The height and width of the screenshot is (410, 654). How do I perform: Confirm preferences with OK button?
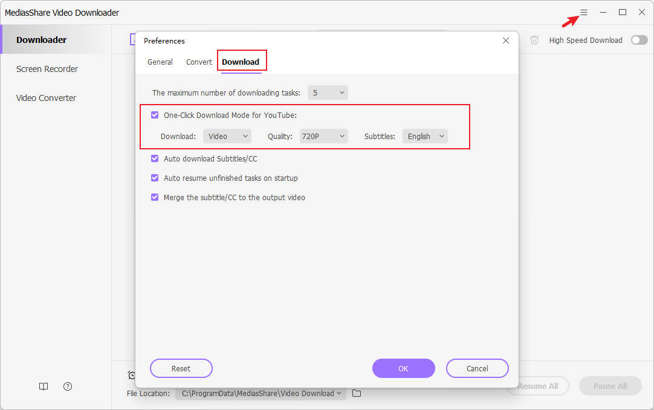403,368
